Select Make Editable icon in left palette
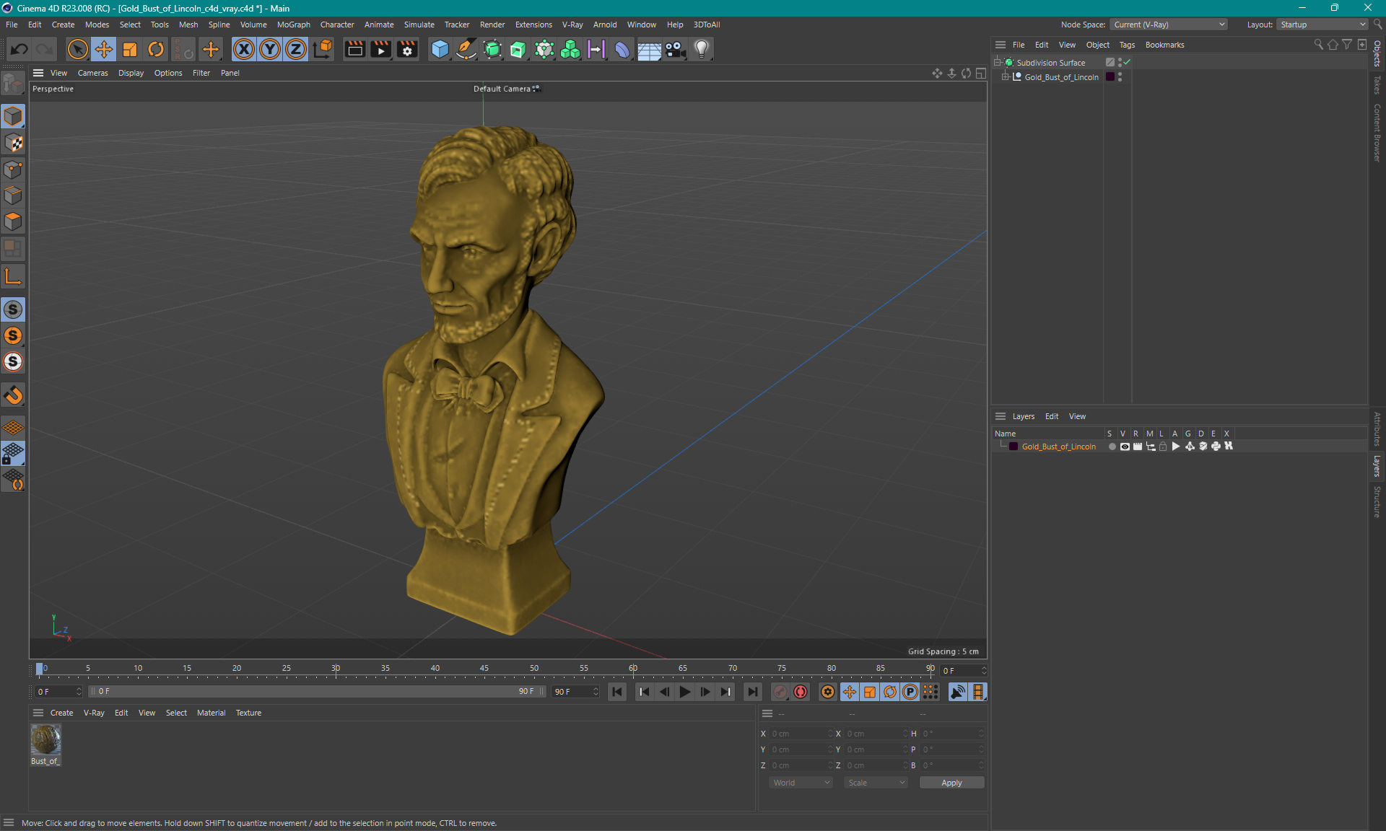This screenshot has width=1386, height=831. point(13,84)
